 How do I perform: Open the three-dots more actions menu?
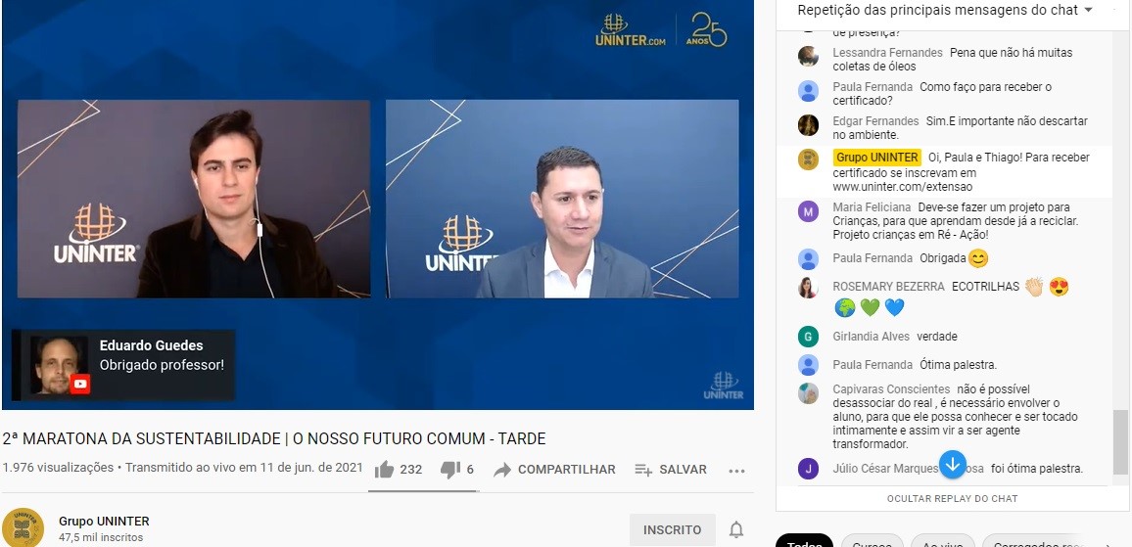click(736, 472)
